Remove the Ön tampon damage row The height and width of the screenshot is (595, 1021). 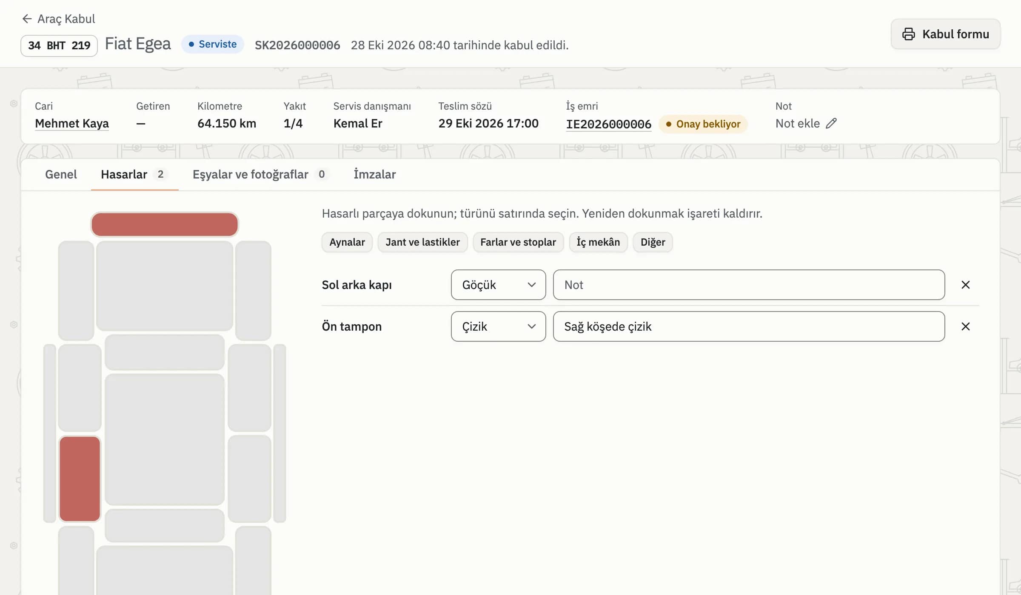[965, 326]
